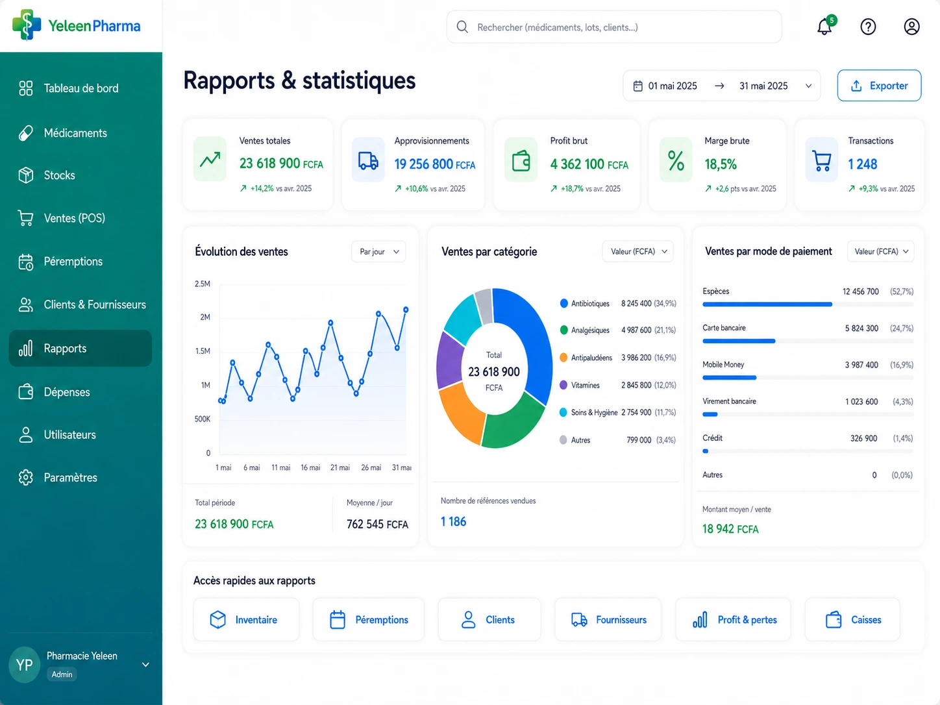Click the Vitamines legend purple dot
The image size is (940, 705).
coord(564,385)
